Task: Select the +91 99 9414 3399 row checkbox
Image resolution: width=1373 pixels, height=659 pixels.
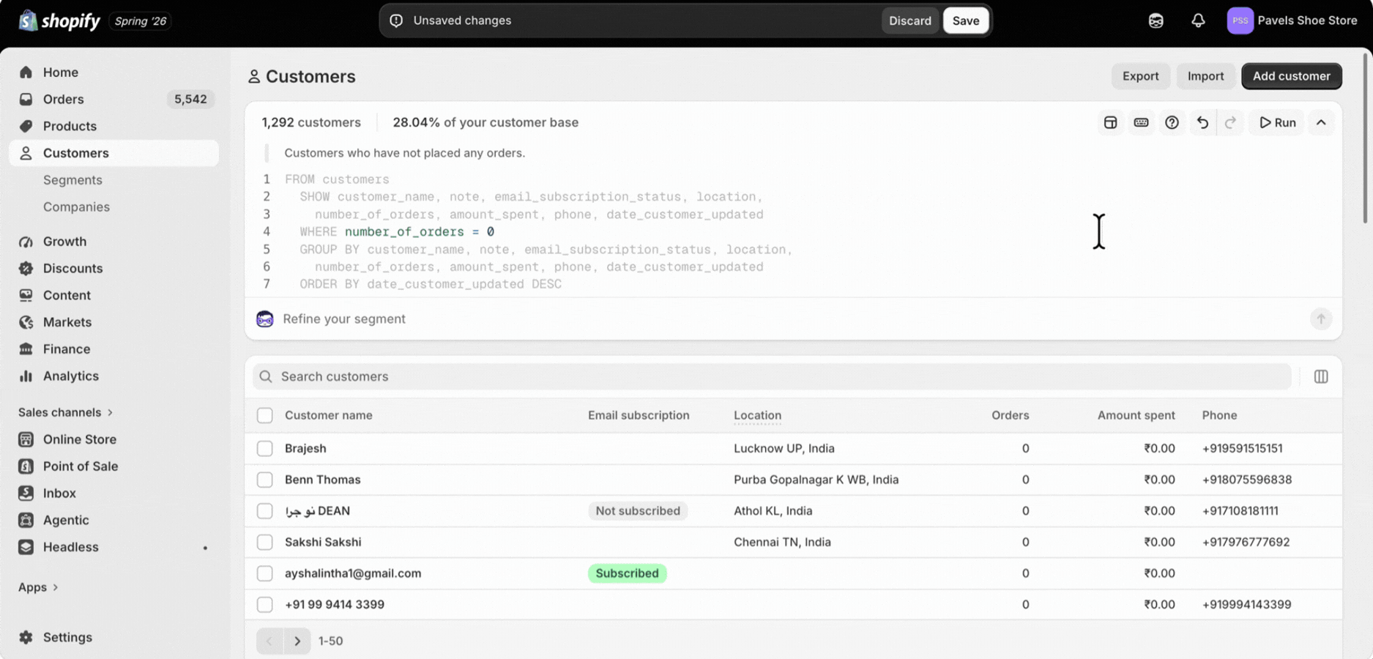Action: [264, 605]
